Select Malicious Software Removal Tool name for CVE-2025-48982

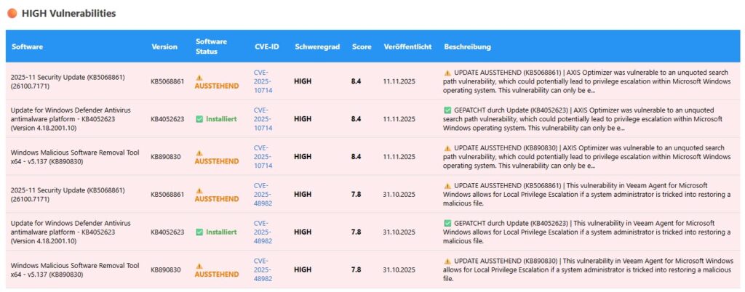[75, 270]
